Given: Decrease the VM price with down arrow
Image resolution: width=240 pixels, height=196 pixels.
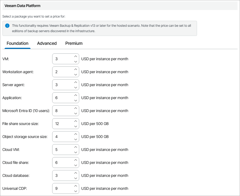Looking at the screenshot, I should point(76,62).
